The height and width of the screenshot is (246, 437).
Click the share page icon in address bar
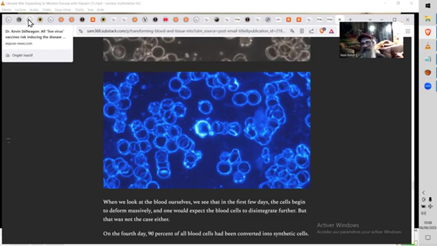click(x=311, y=31)
